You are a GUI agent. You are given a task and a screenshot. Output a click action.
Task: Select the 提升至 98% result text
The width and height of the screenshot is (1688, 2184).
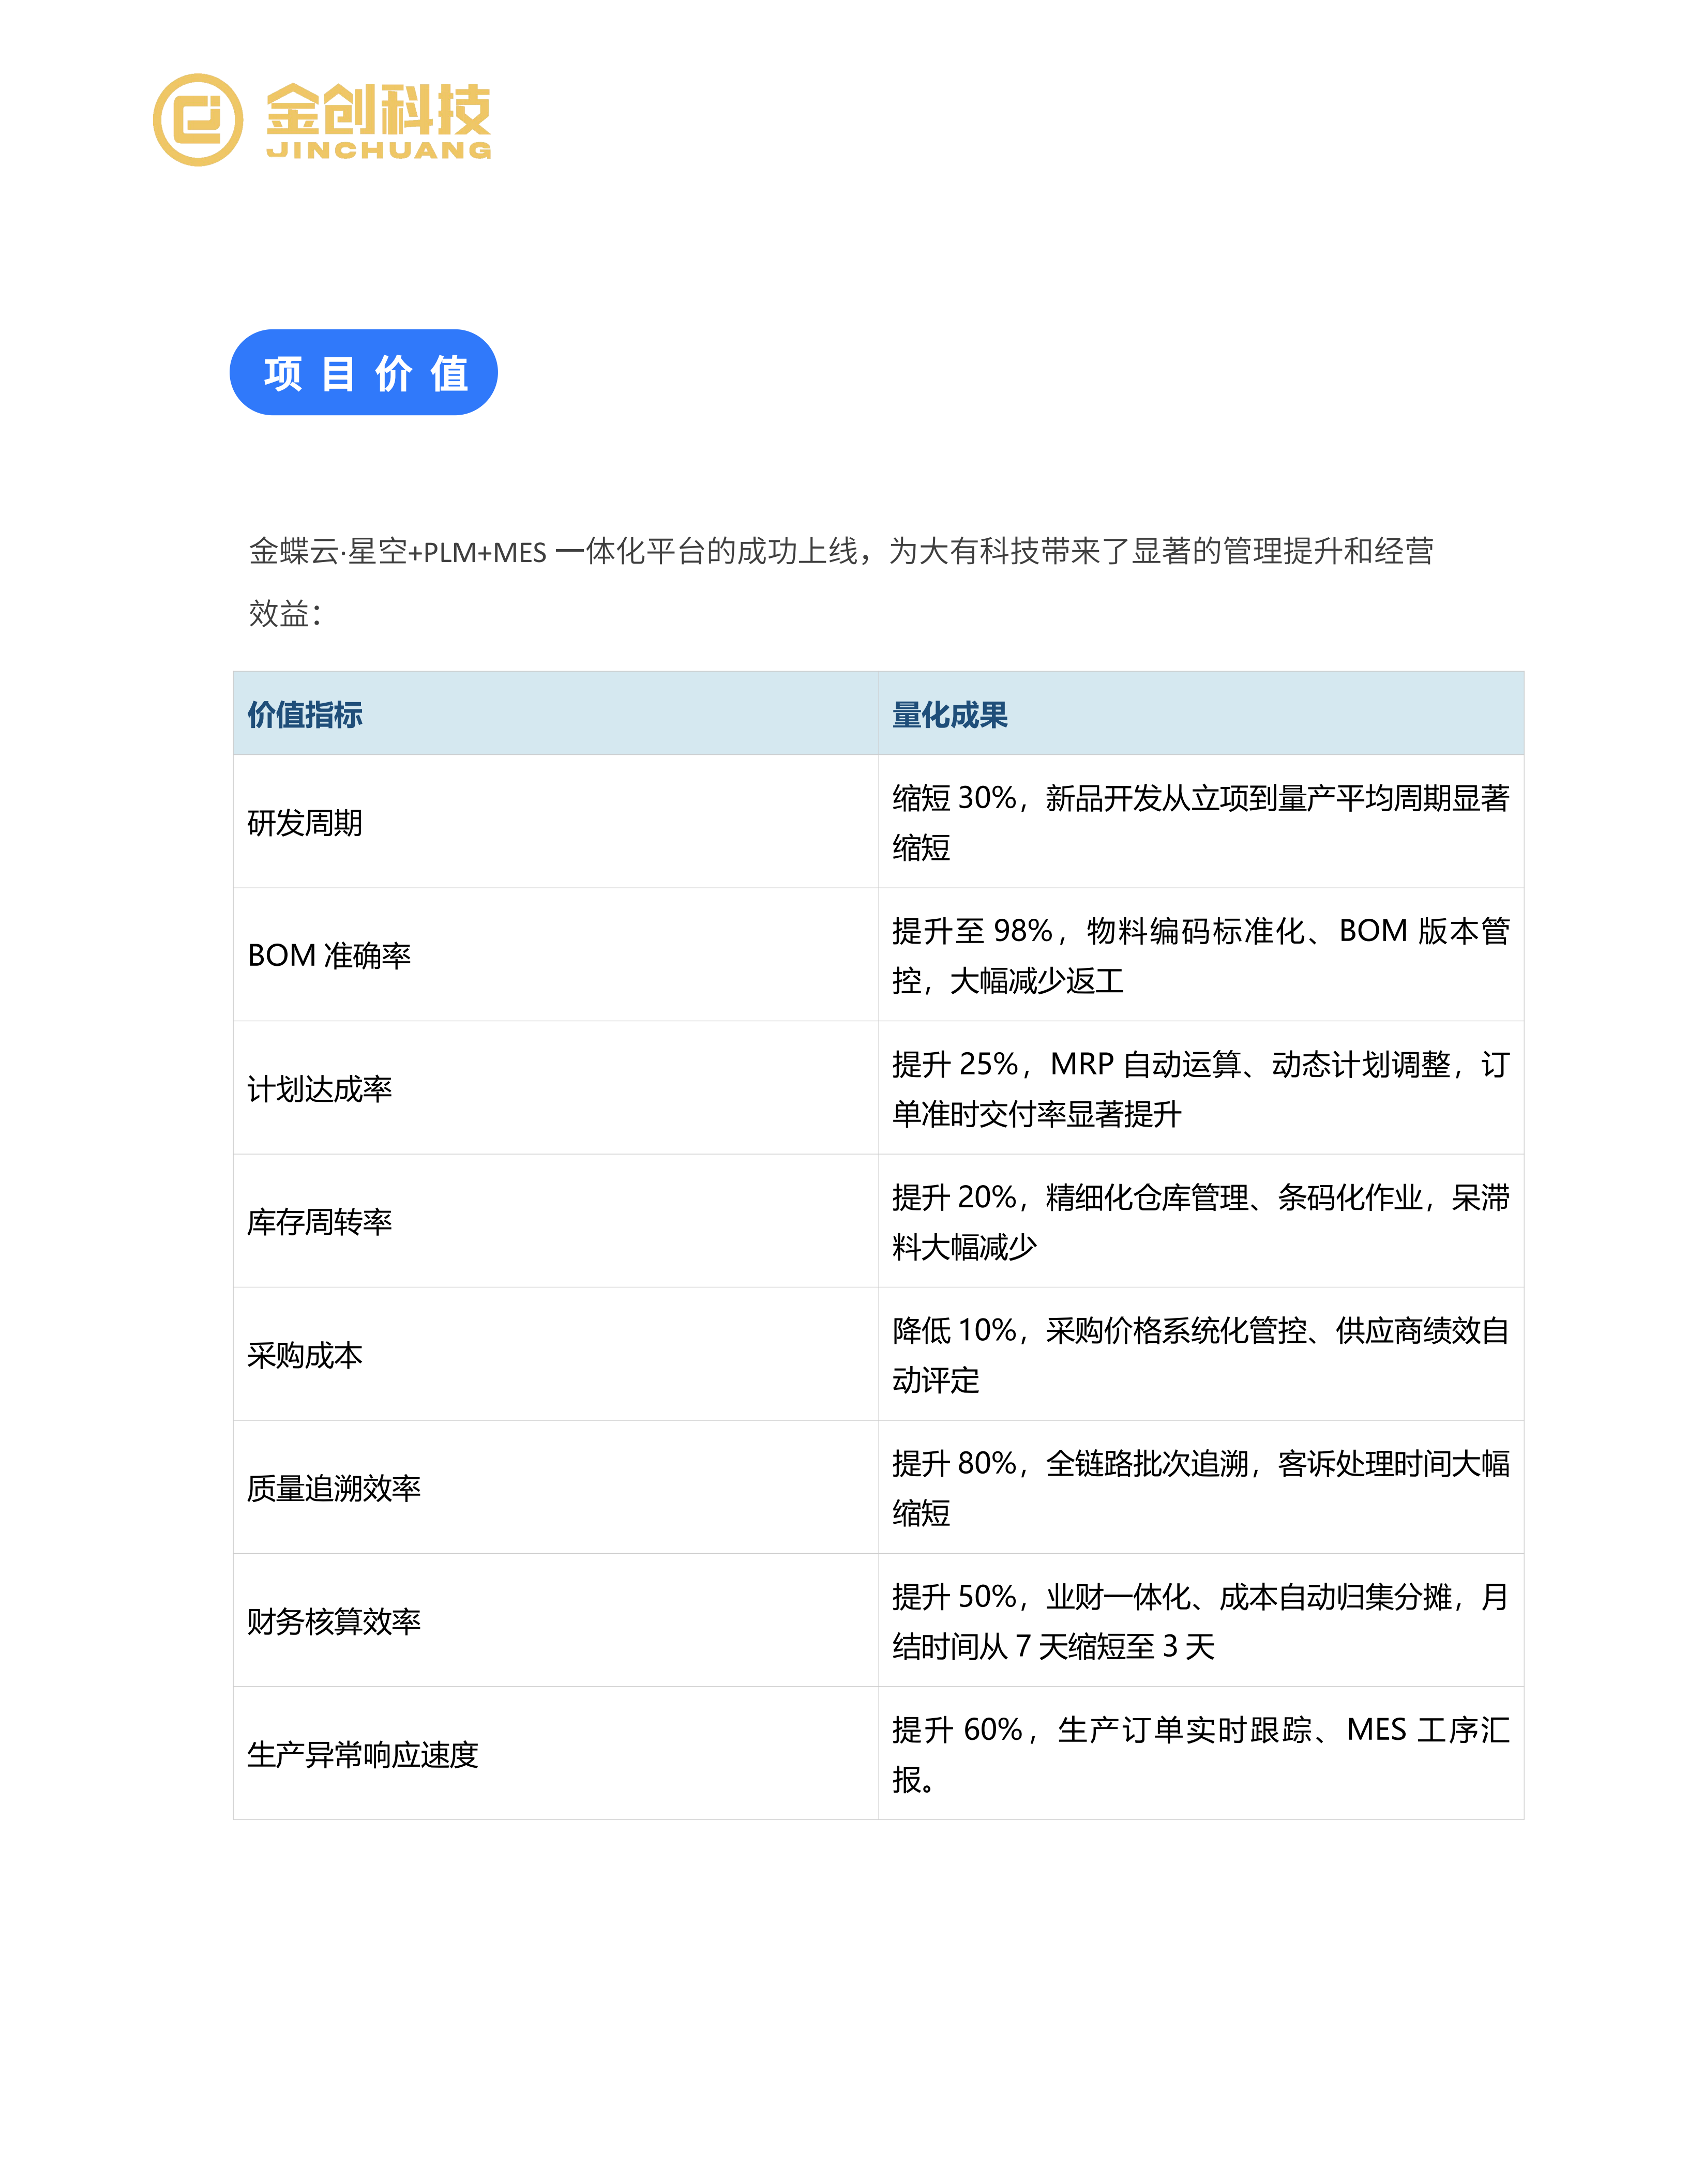click(x=1201, y=955)
